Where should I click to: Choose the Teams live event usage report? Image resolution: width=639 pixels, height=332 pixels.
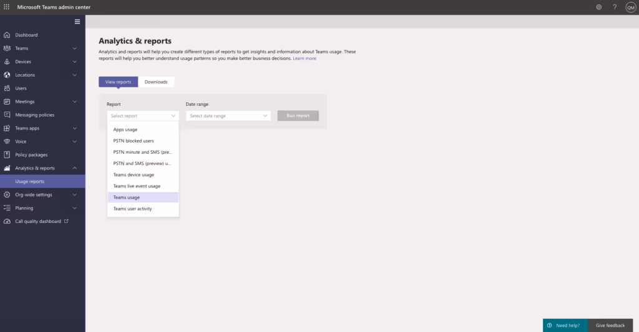pos(143,186)
